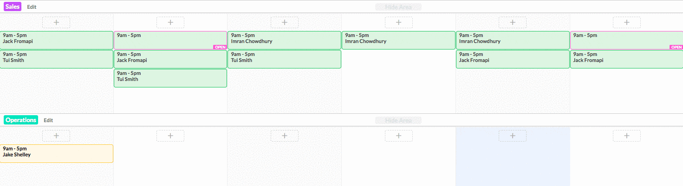Select the open shift in the second Sales column
Image resolution: width=683 pixels, height=186 pixels.
170,40
